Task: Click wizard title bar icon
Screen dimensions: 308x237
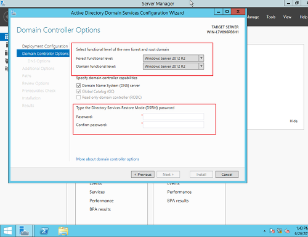Action: (x=14, y=13)
